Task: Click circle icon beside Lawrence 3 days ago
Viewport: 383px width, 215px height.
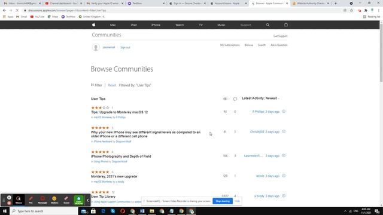Action: tap(284, 155)
